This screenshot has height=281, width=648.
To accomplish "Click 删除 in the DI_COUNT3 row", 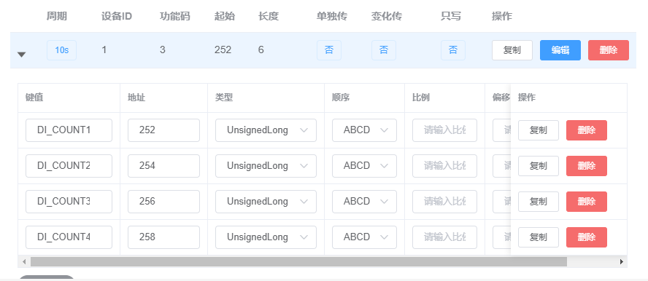I will coord(587,202).
